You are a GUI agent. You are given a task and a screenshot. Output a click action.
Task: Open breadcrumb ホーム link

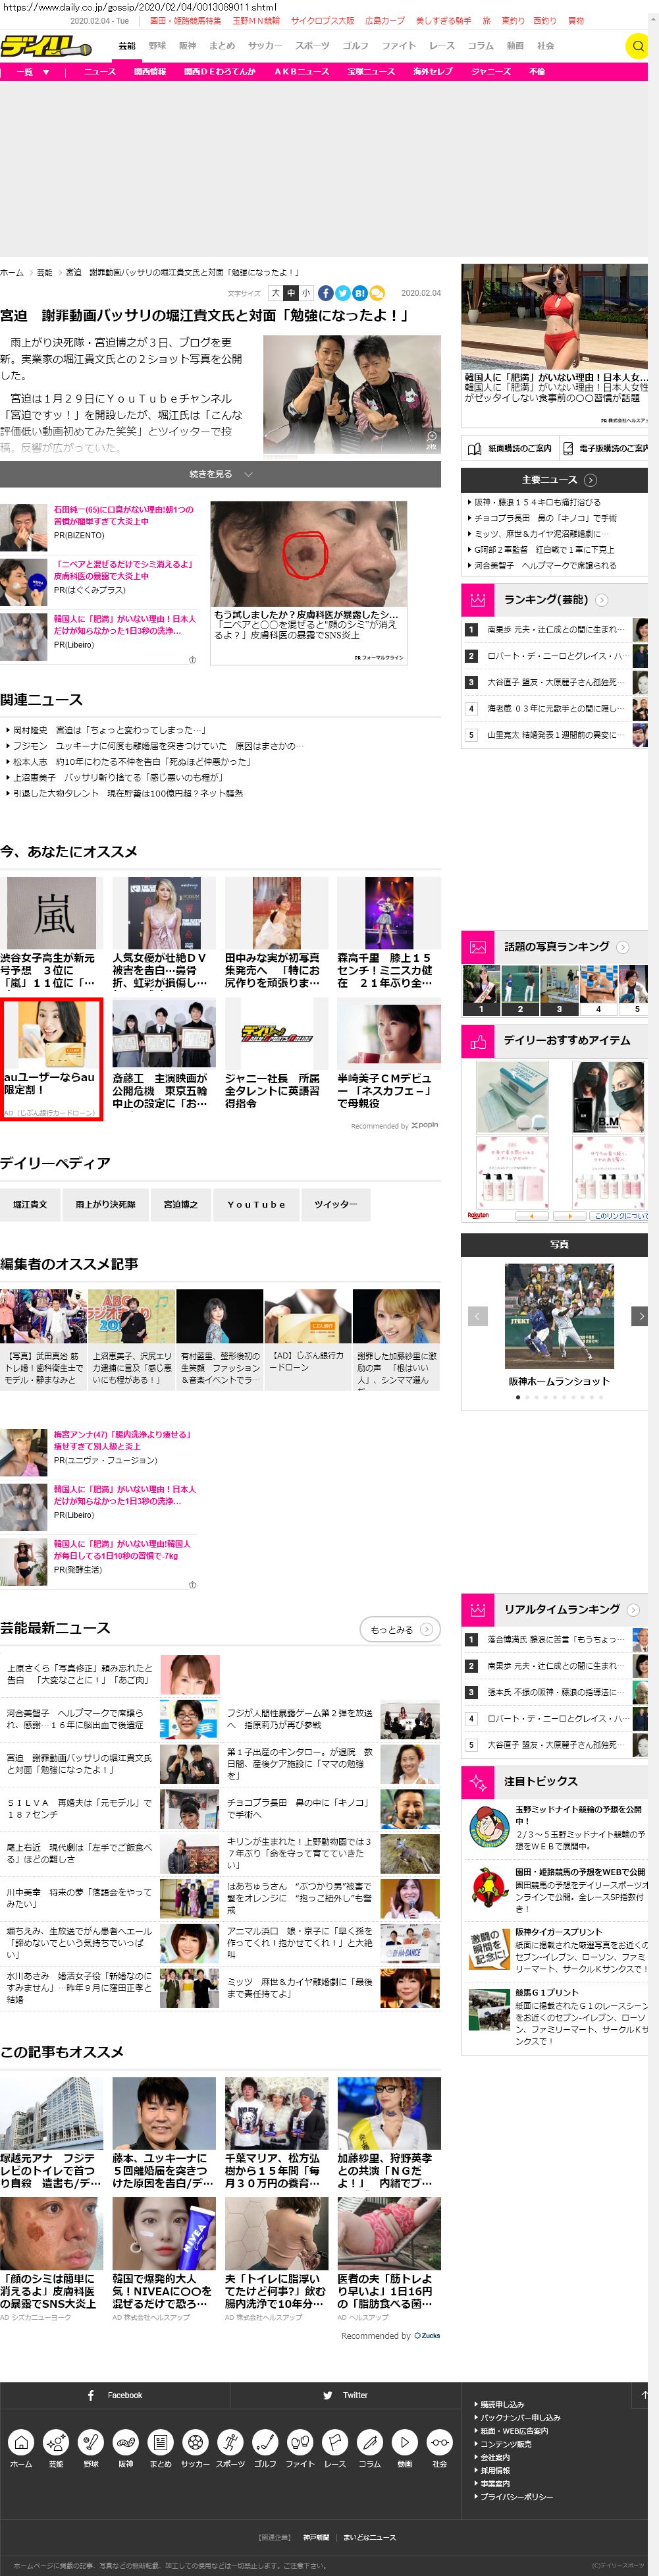click(x=12, y=272)
